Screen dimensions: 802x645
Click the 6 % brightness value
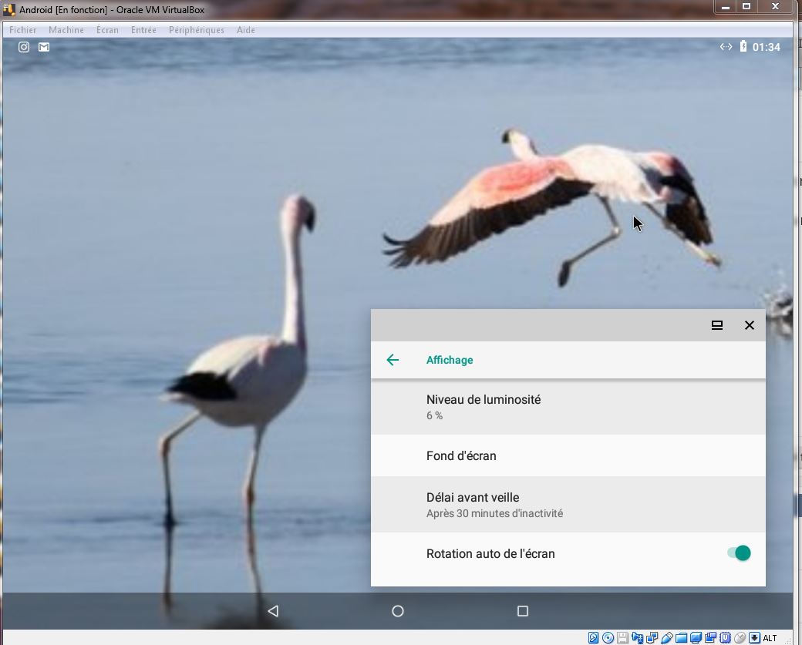pyautogui.click(x=434, y=415)
